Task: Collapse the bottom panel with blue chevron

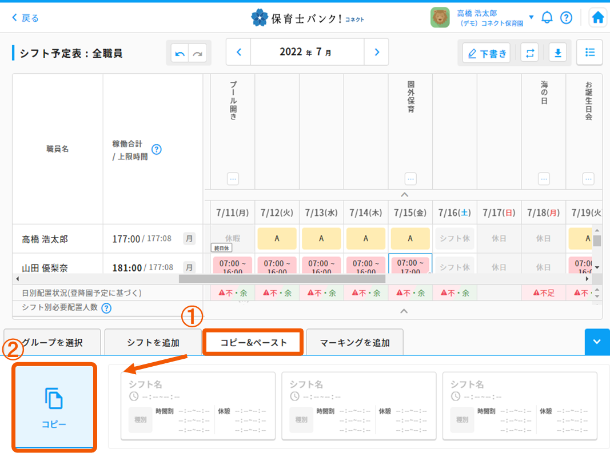Action: (x=597, y=342)
